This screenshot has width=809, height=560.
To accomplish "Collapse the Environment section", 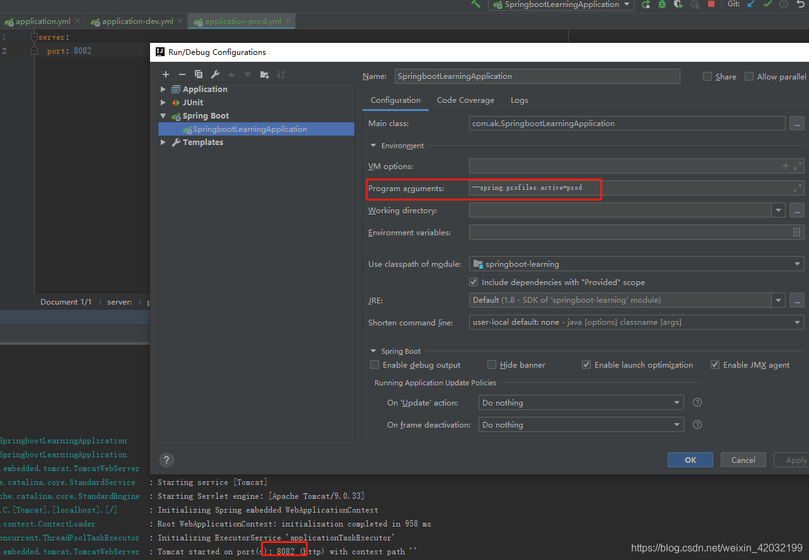I will tap(373, 146).
